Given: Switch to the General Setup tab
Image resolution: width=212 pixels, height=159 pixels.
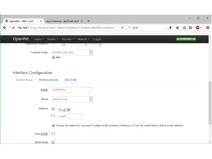Looking at the screenshot, I should pos(24,80).
